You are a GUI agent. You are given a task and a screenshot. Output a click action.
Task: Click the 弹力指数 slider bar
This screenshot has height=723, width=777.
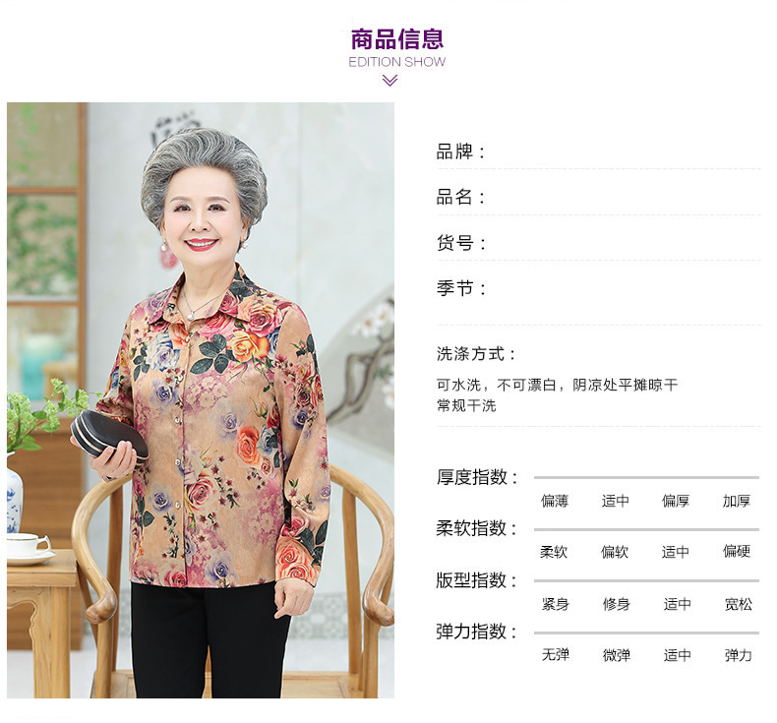[646, 633]
